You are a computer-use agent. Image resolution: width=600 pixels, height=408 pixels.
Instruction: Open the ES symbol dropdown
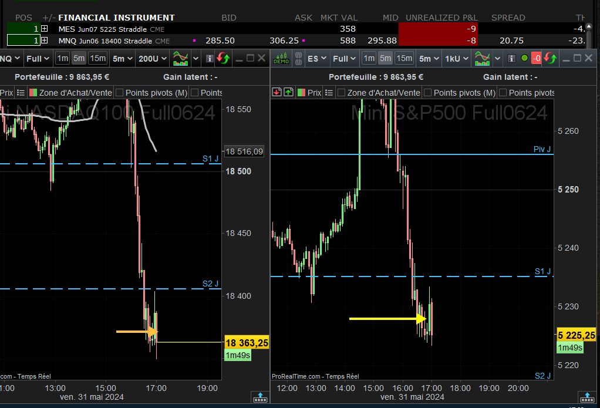[317, 59]
